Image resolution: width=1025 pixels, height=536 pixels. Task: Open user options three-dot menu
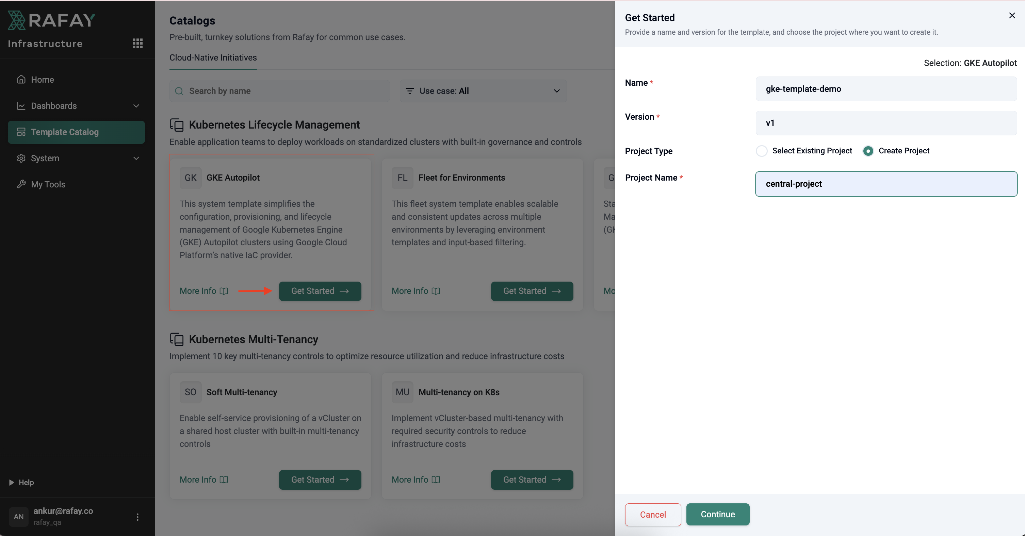pos(137,517)
